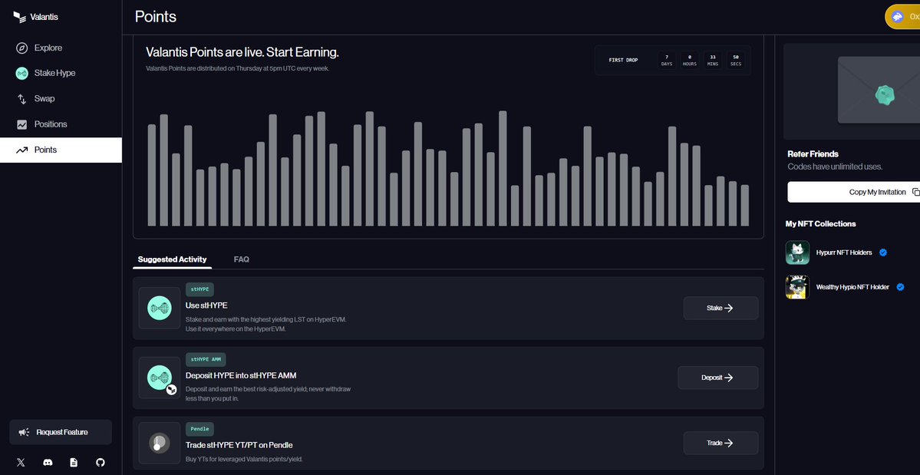Click the 'Refer Friends' heading
920x475 pixels.
(813, 154)
